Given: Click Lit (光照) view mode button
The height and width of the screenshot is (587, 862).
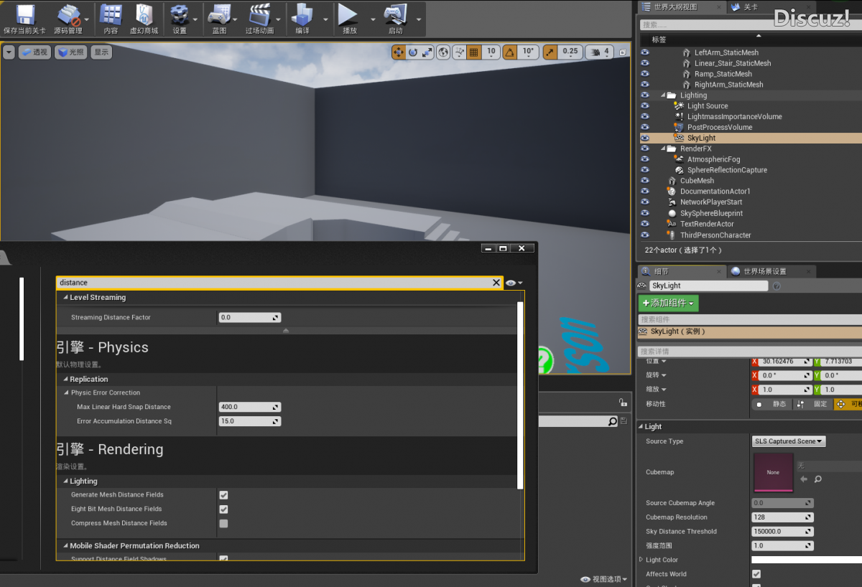Looking at the screenshot, I should tap(71, 52).
